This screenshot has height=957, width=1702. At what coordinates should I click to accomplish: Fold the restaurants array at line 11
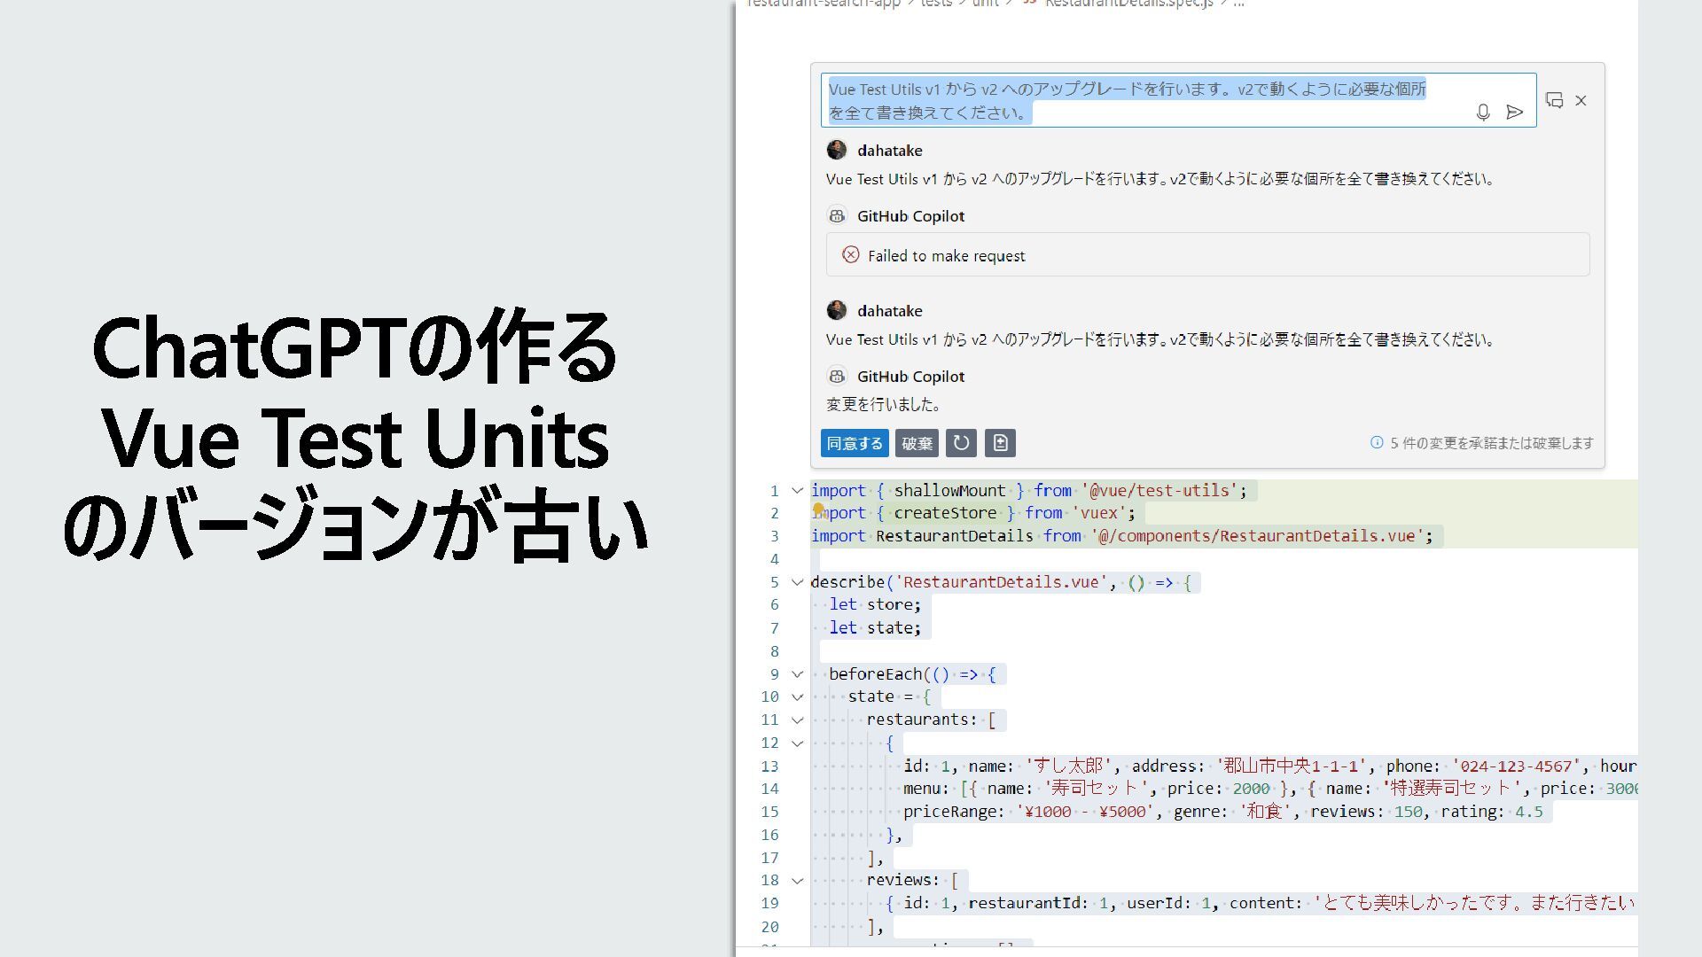[797, 720]
